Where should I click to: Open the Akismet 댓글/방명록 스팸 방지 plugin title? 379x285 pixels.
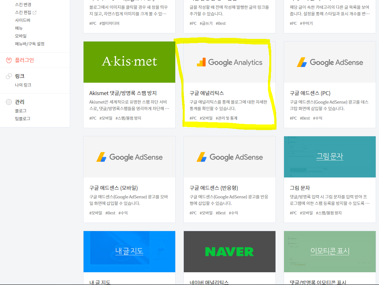(123, 93)
